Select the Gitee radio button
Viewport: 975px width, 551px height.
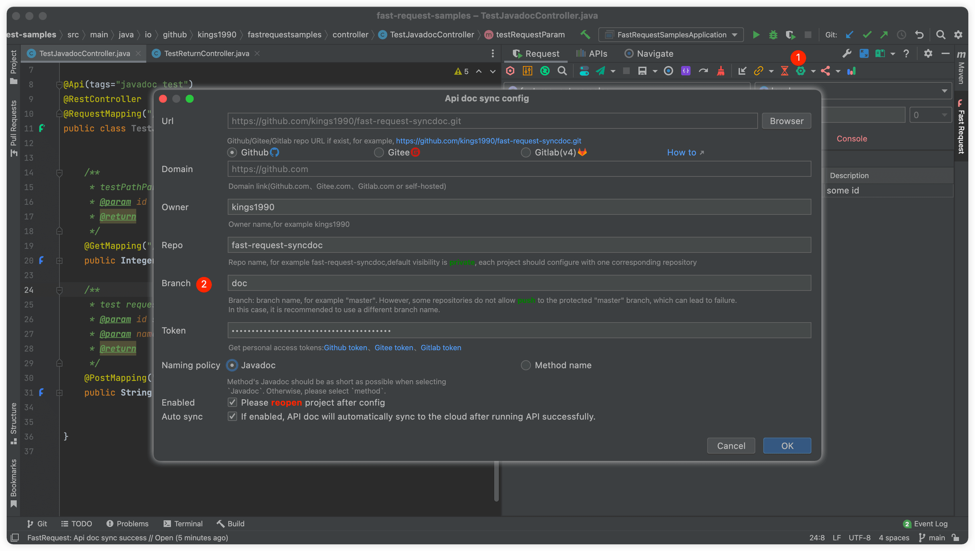[379, 152]
